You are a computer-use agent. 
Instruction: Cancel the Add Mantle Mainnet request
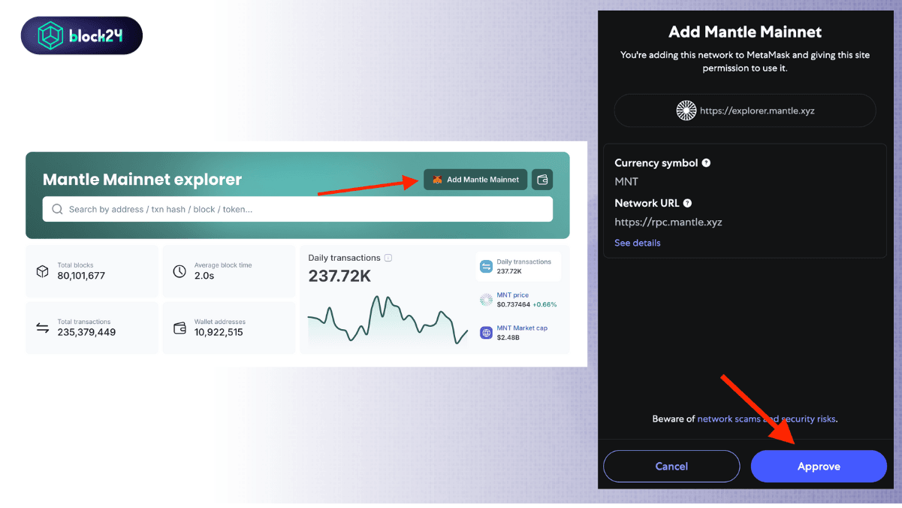tap(671, 466)
